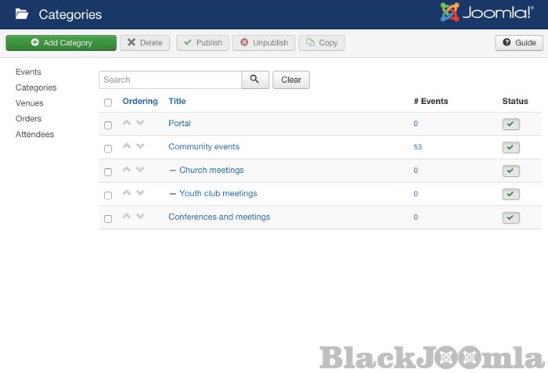
Task: Click the Categories folder icon in header
Action: tap(22, 14)
